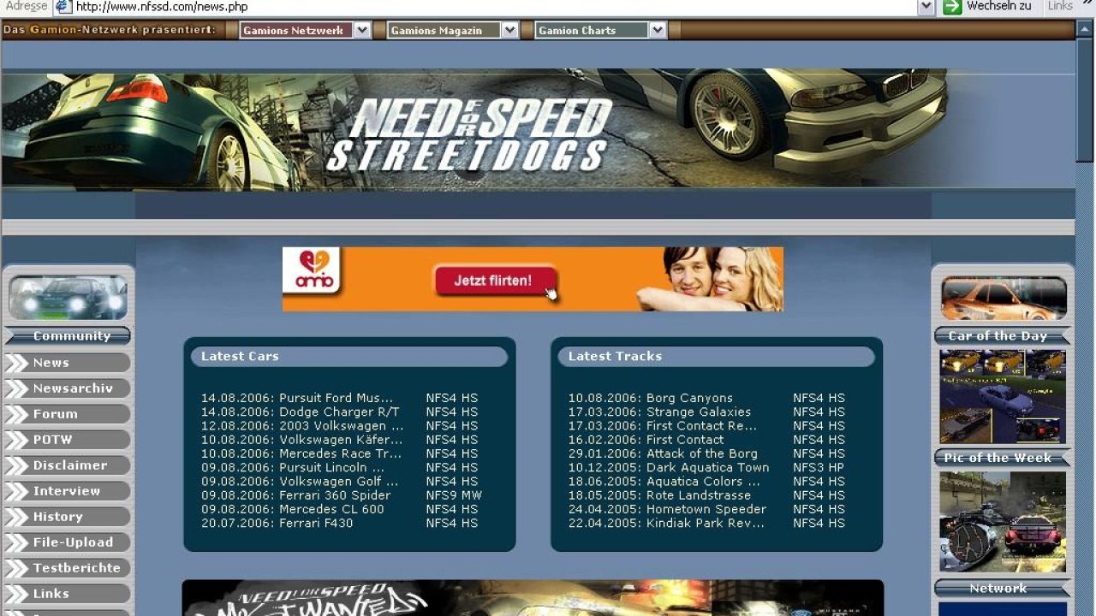The image size is (1096, 616).
Task: Click the Most Wanted banner image
Action: (x=533, y=598)
